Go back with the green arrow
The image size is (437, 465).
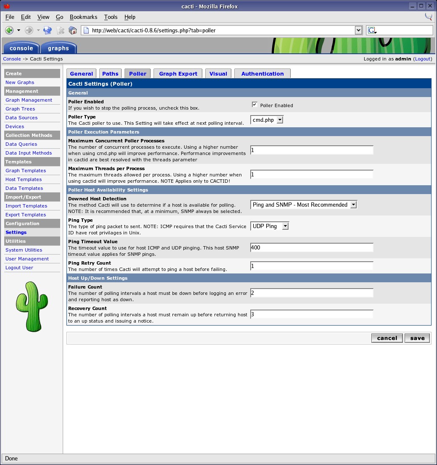tap(9, 30)
